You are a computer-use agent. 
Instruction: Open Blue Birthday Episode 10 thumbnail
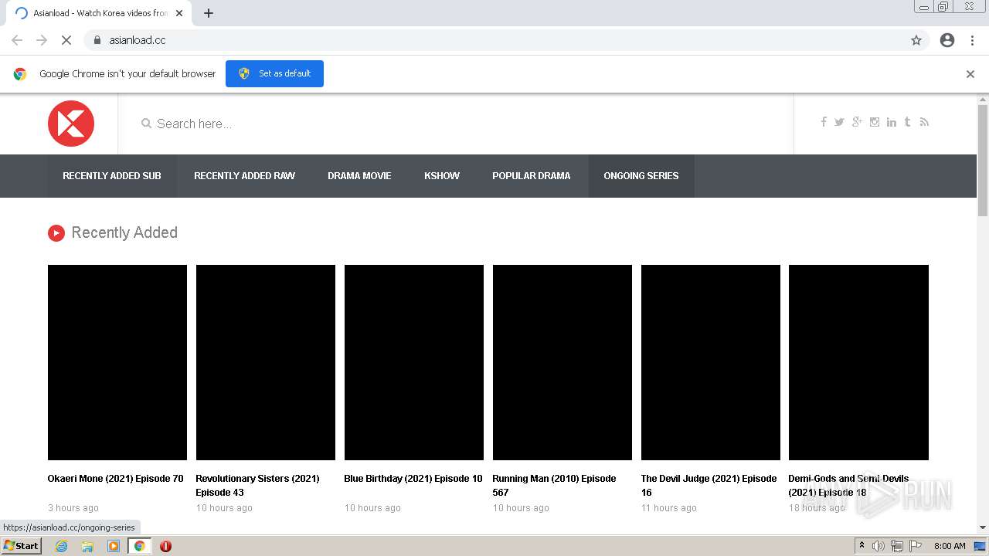click(x=414, y=363)
